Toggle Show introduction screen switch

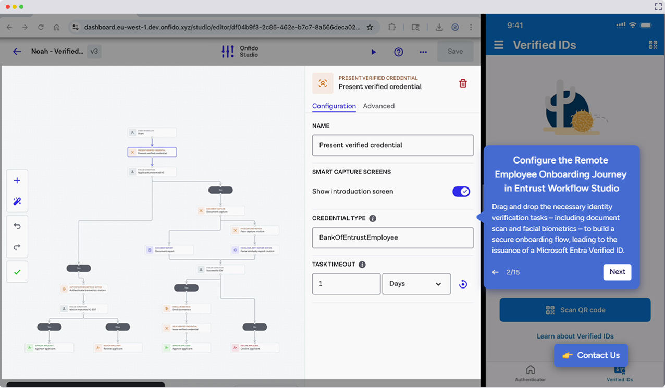[x=461, y=192]
